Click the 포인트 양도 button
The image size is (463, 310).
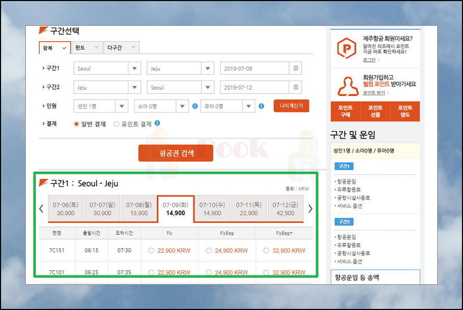405,111
